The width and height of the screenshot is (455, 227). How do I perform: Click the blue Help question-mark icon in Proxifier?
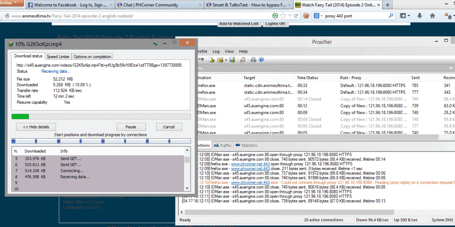261,59
